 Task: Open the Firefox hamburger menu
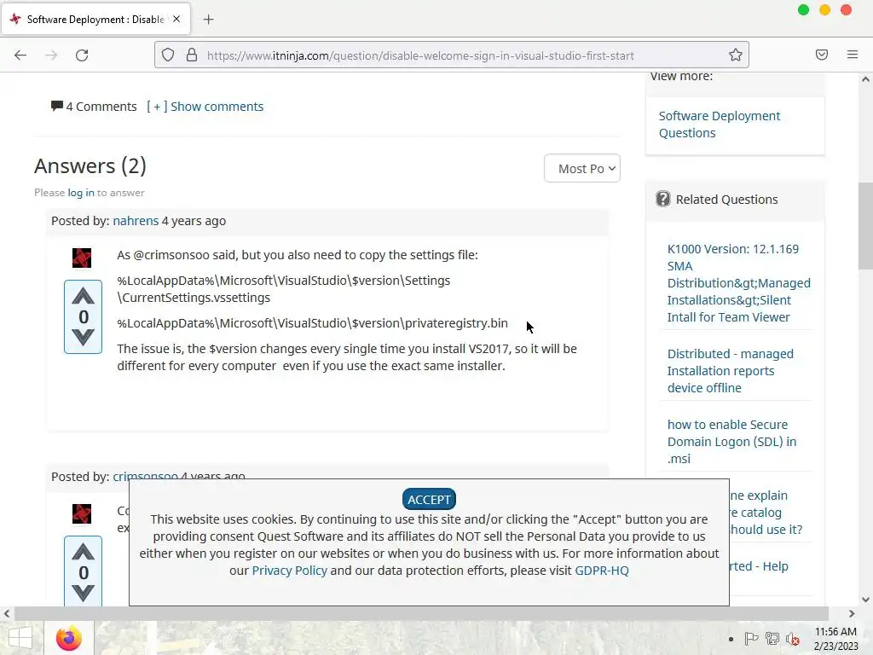[853, 55]
